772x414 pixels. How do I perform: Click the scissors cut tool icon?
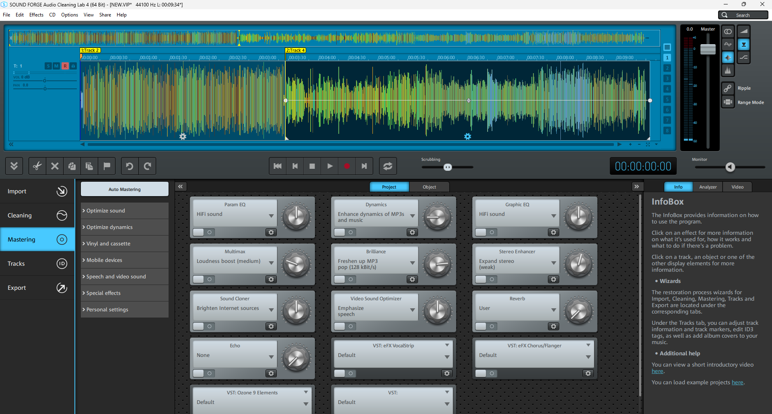pyautogui.click(x=37, y=166)
